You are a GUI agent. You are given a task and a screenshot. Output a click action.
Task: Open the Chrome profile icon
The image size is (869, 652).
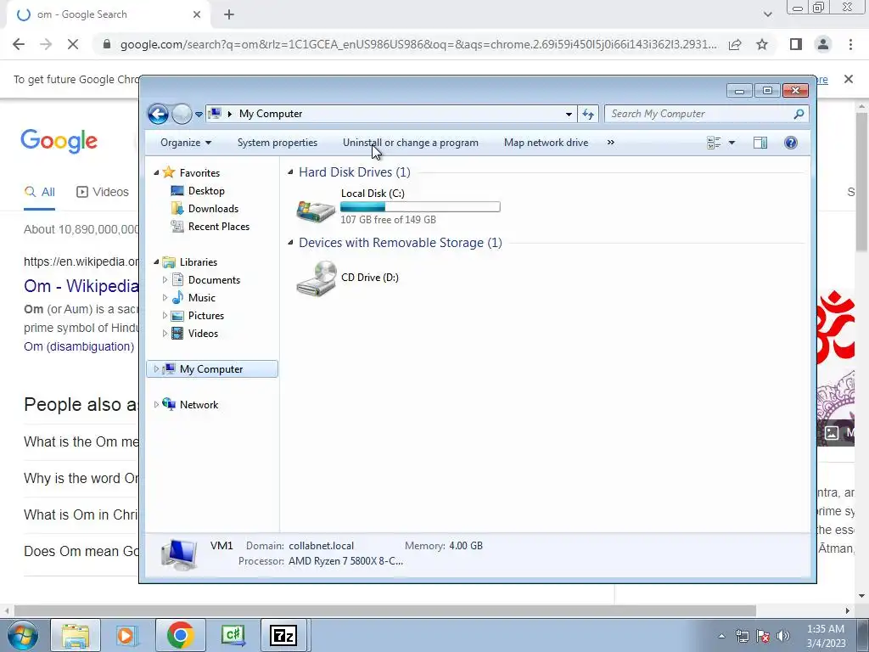(823, 44)
